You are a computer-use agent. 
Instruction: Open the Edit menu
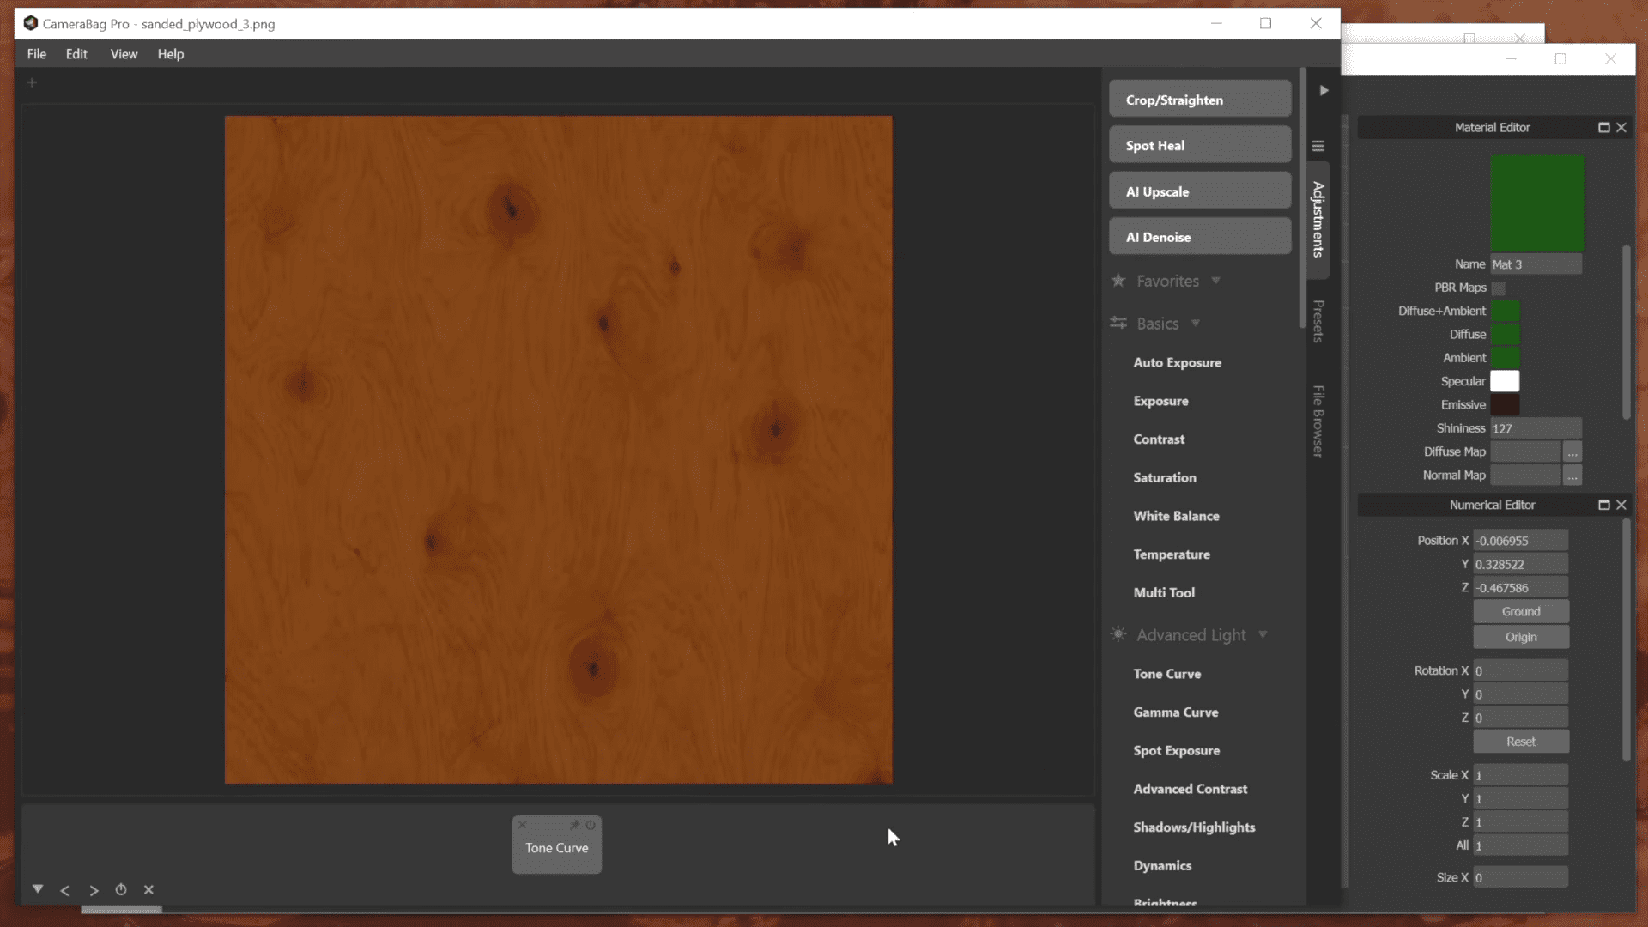76,53
